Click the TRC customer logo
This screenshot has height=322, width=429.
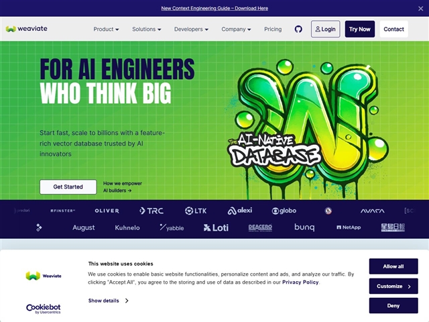[x=151, y=211]
